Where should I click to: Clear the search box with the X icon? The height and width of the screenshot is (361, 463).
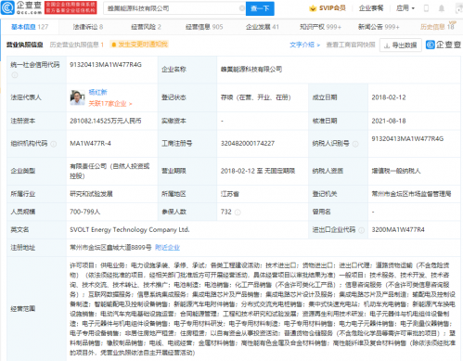[242, 8]
